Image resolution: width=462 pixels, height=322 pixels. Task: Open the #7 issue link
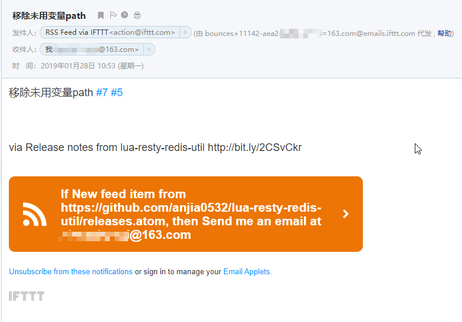(102, 93)
